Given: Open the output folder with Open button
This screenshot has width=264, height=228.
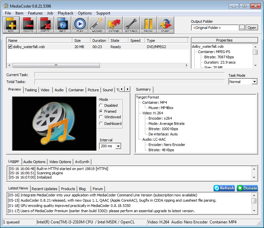Looking at the screenshot, I should pyautogui.click(x=252, y=28).
